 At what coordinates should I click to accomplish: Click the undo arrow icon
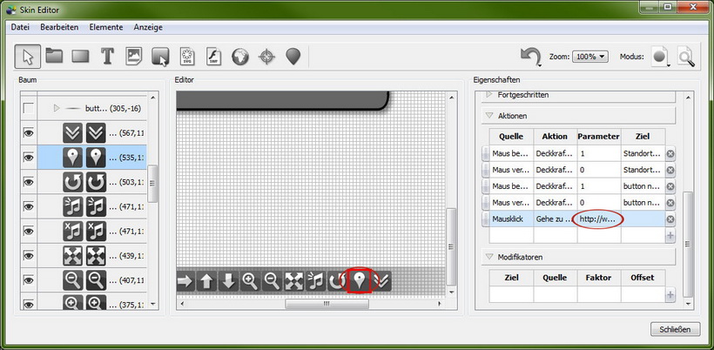529,57
